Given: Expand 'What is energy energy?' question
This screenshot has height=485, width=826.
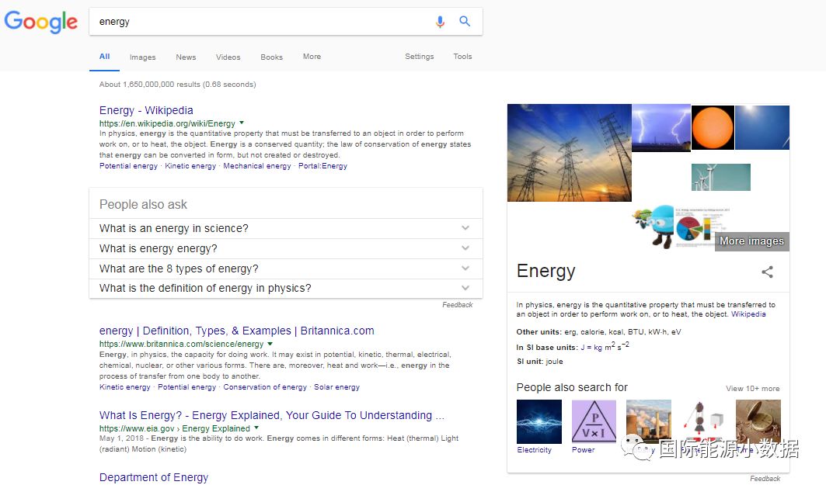Looking at the screenshot, I should (286, 248).
